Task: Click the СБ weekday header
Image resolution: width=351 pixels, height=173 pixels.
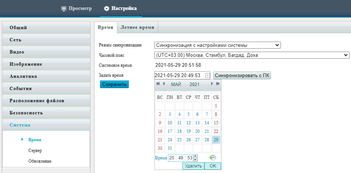Action: click(216, 97)
